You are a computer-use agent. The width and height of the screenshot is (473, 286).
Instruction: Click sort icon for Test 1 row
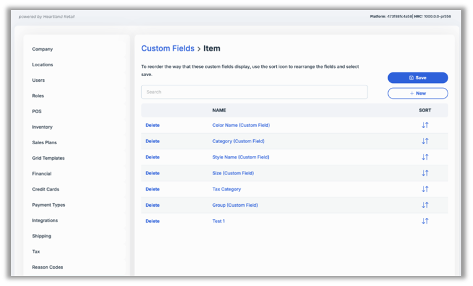pos(425,221)
